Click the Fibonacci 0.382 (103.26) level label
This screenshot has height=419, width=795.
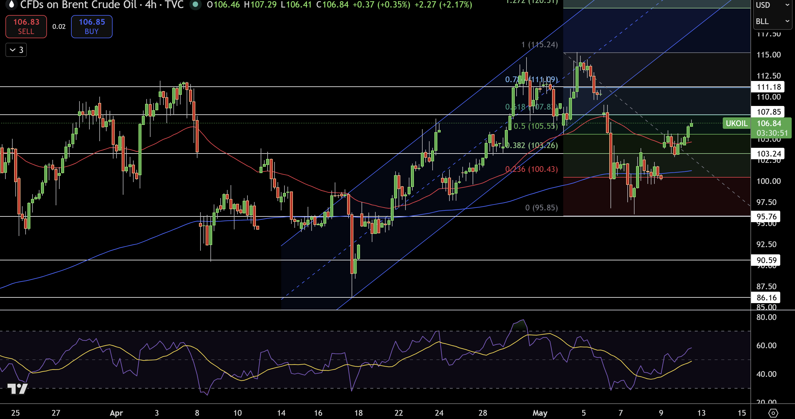pyautogui.click(x=531, y=145)
